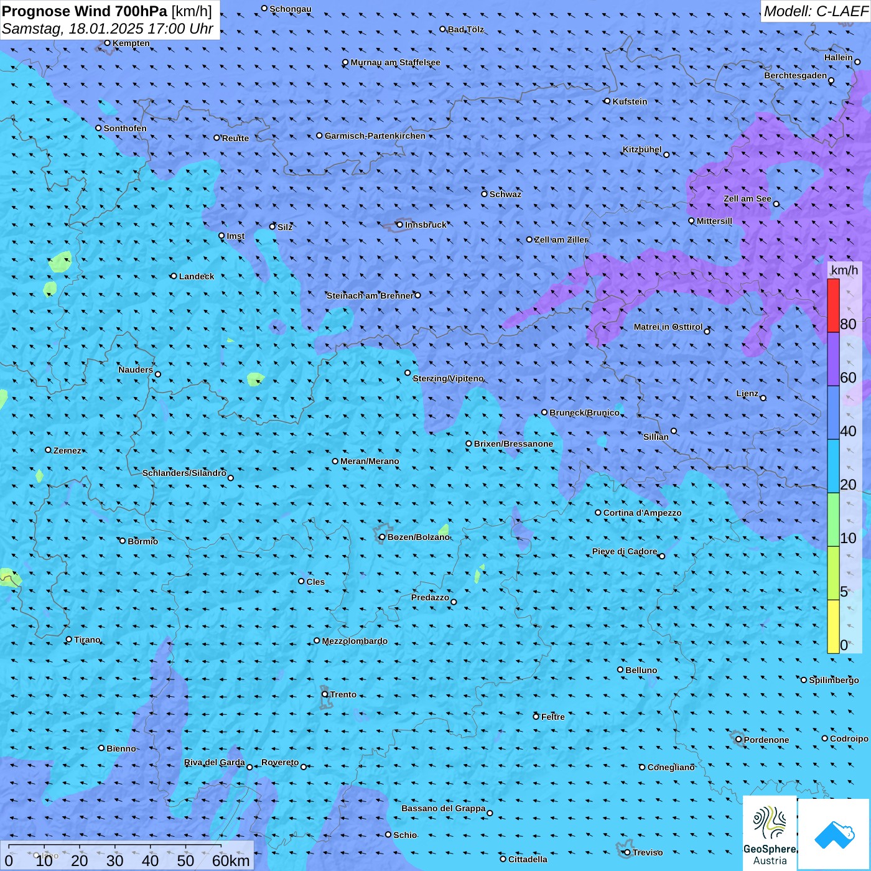The image size is (871, 871).
Task: Click the Feltre location dot
Action: [536, 717]
